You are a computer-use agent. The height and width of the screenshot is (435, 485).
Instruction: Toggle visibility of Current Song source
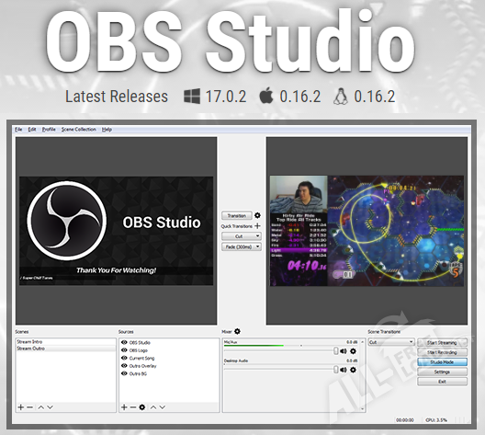click(124, 358)
